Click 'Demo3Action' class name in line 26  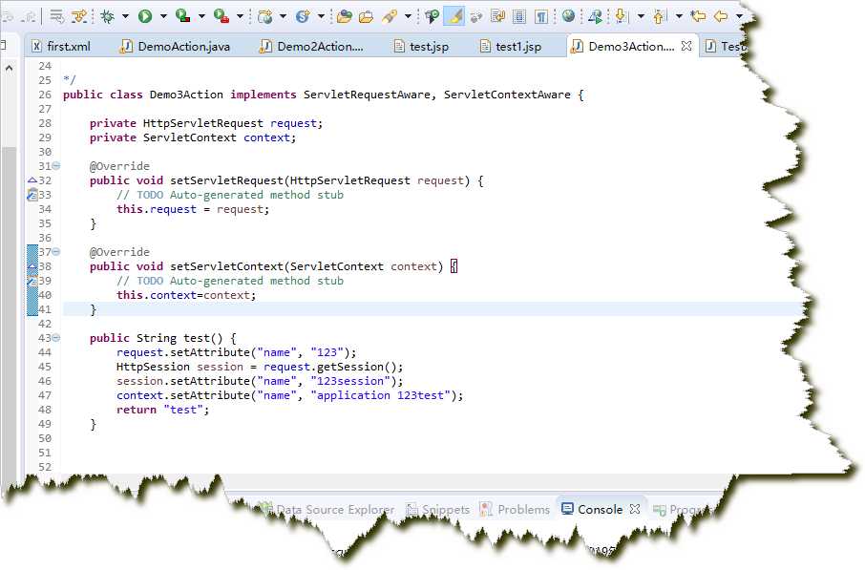pyautogui.click(x=186, y=95)
